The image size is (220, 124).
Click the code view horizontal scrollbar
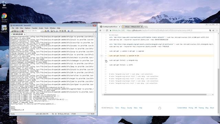tap(155, 95)
